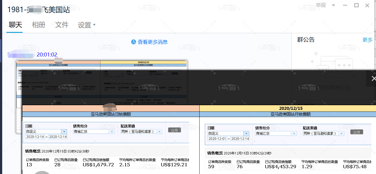
Task: Click the 应用 button in the monthly sales panel
Action: point(357,132)
